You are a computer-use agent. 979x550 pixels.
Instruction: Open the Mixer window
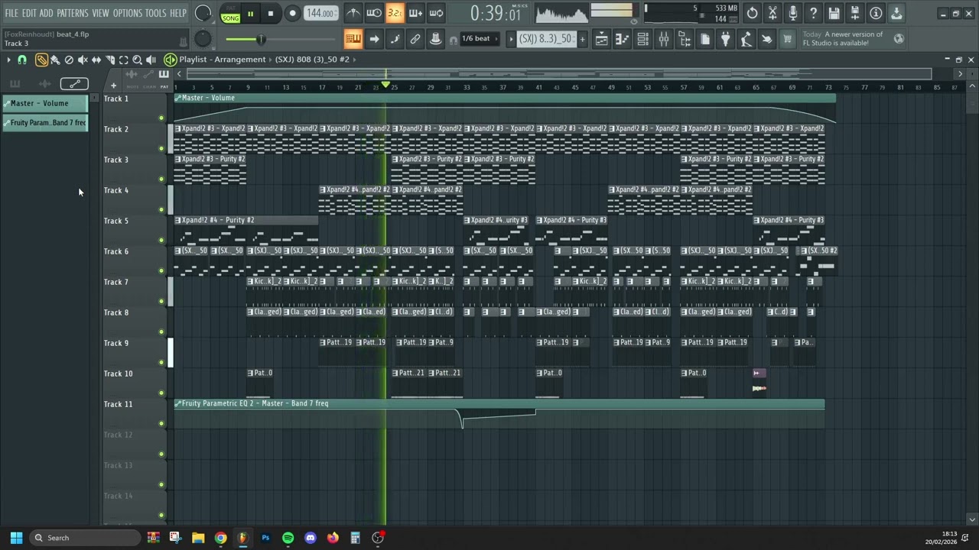pos(664,39)
